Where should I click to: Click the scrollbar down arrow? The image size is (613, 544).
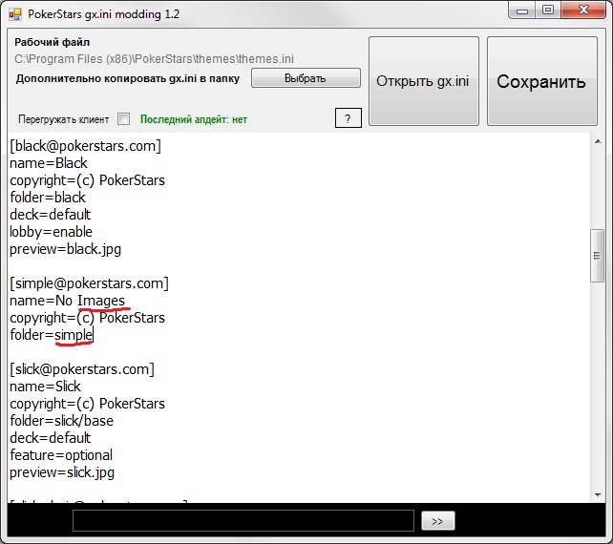click(598, 495)
